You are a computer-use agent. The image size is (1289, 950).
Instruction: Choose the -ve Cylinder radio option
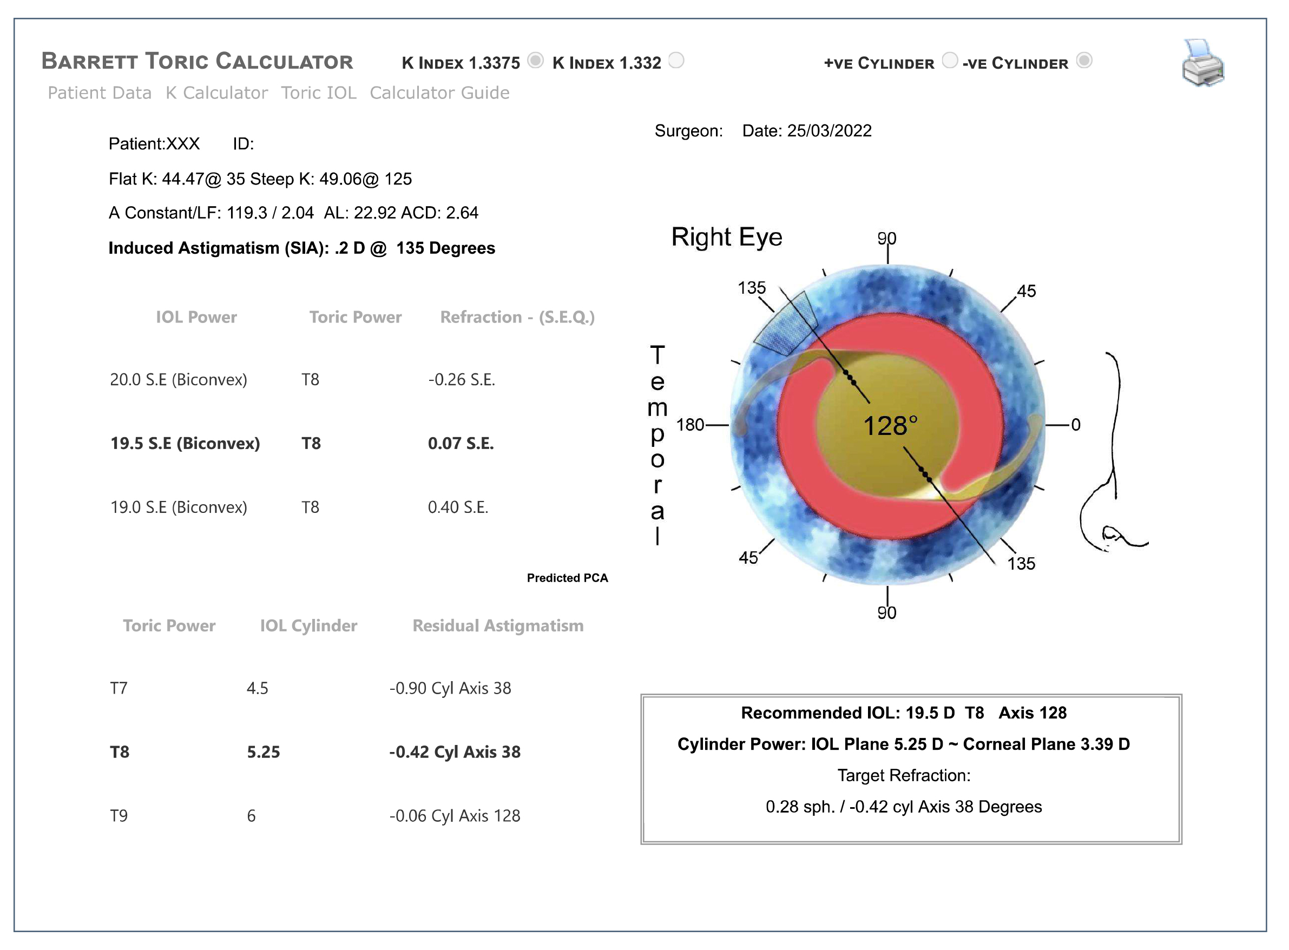tap(1084, 61)
